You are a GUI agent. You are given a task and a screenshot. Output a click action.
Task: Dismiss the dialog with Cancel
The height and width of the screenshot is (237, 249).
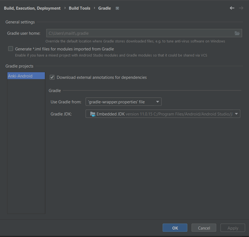204,228
